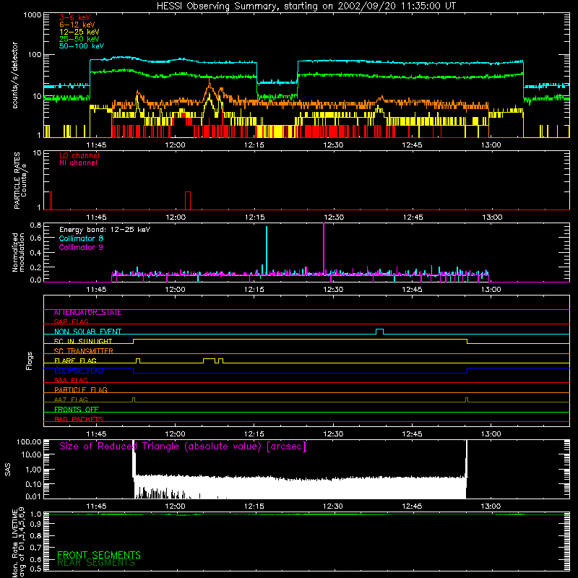Click the tall magenta Collimator 9 spike
Image resolution: width=578 pixels, height=578 pixels.
click(324, 249)
